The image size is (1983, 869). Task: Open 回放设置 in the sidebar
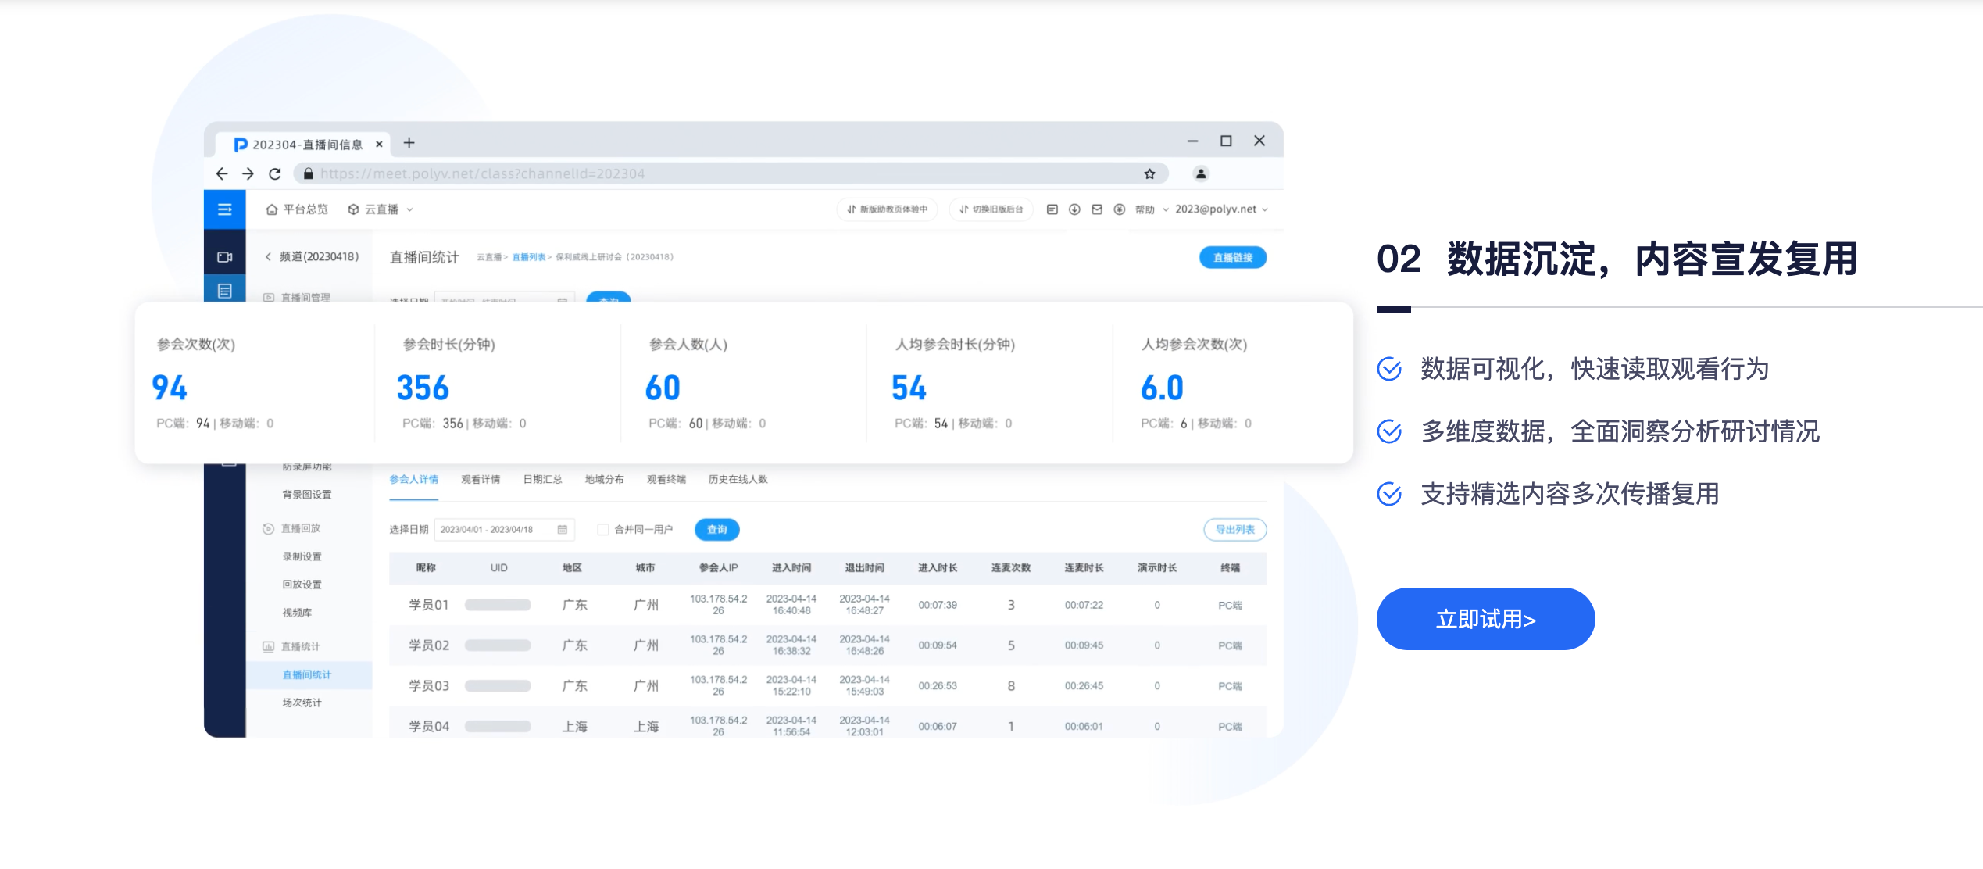(302, 585)
